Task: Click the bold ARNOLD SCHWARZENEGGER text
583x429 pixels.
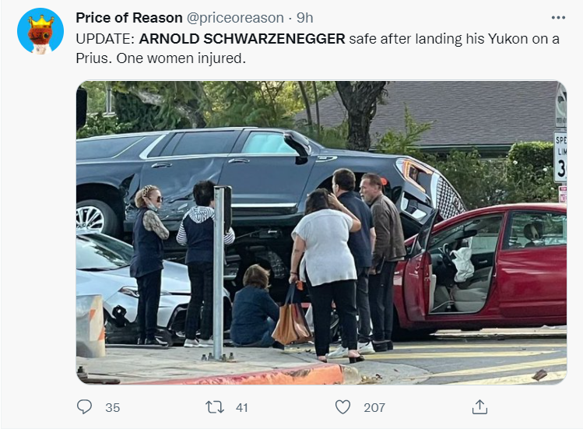Action: tap(242, 39)
